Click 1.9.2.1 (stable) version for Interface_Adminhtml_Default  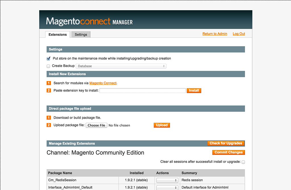[136, 187]
